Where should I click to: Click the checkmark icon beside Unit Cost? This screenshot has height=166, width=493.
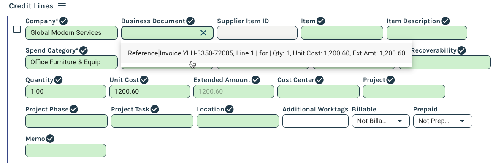pos(144,80)
